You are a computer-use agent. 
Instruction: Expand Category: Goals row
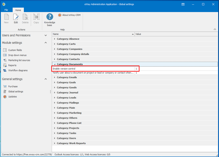[x=54, y=82]
